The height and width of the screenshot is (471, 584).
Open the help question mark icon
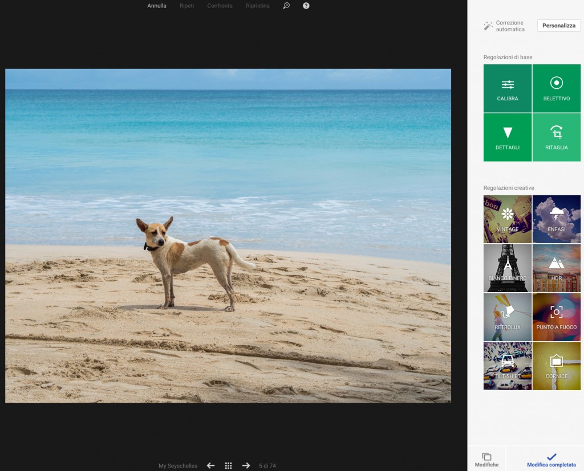306,6
